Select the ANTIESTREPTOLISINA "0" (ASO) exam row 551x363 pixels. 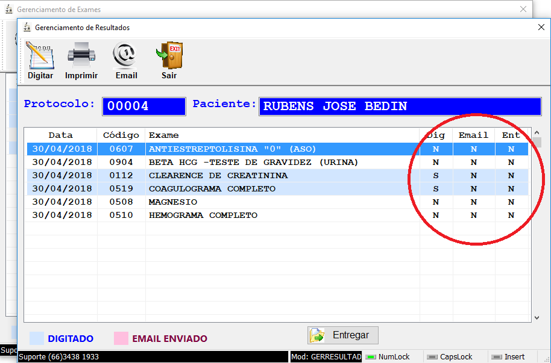point(277,149)
